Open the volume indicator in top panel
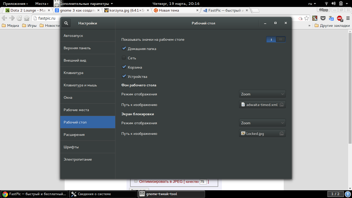The height and width of the screenshot is (198, 352). click(x=334, y=4)
